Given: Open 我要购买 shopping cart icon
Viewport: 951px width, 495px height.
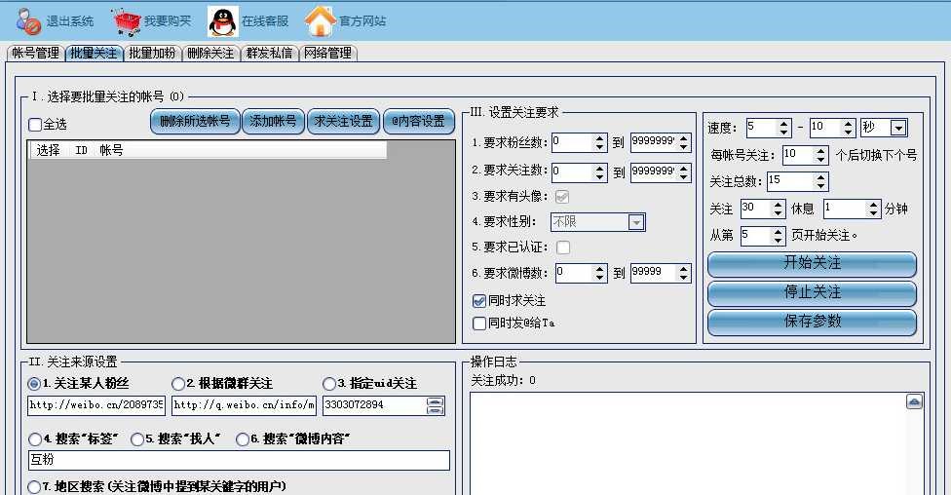Looking at the screenshot, I should click(127, 21).
